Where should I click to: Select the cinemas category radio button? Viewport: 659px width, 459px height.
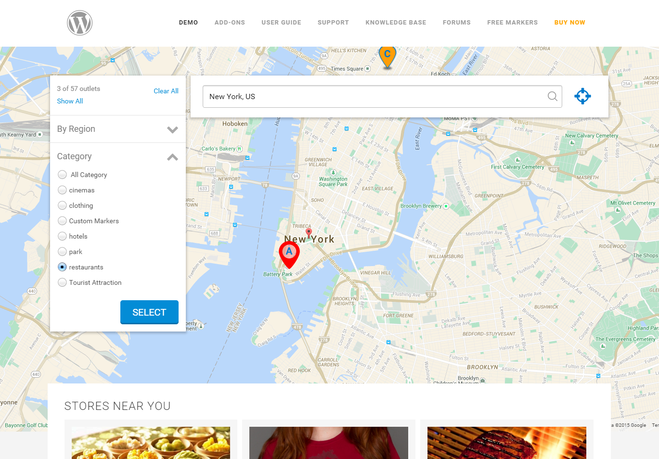62,190
